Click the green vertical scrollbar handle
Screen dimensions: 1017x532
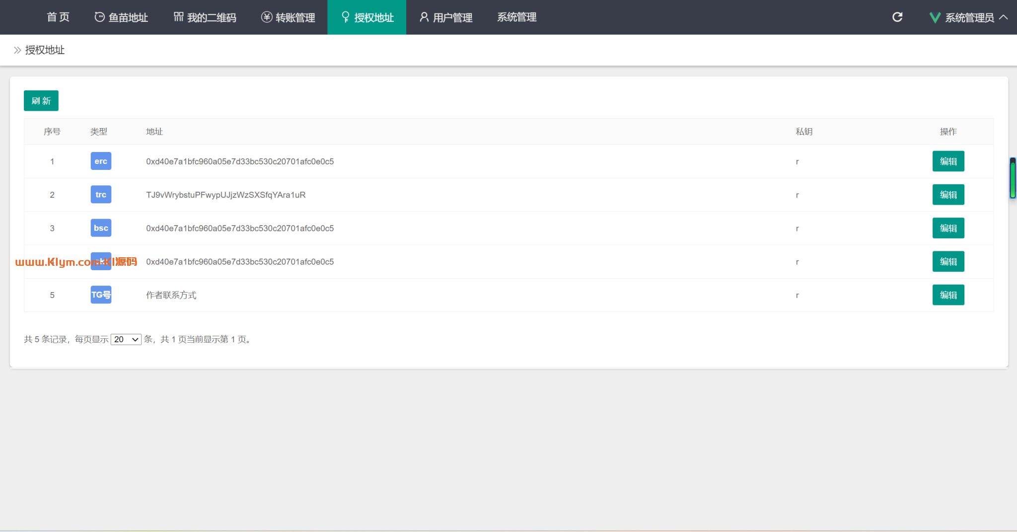click(x=1013, y=178)
